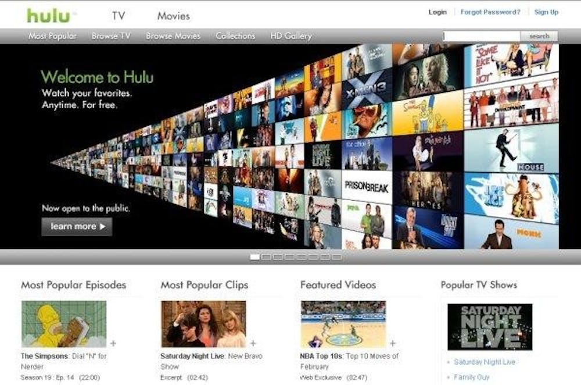581x385 pixels.
Task: Click the Popular TV Shows heading
Action: coord(479,285)
